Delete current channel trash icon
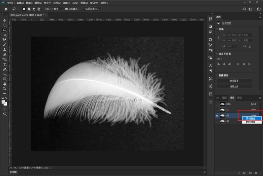263x176 pixels. pos(256,173)
